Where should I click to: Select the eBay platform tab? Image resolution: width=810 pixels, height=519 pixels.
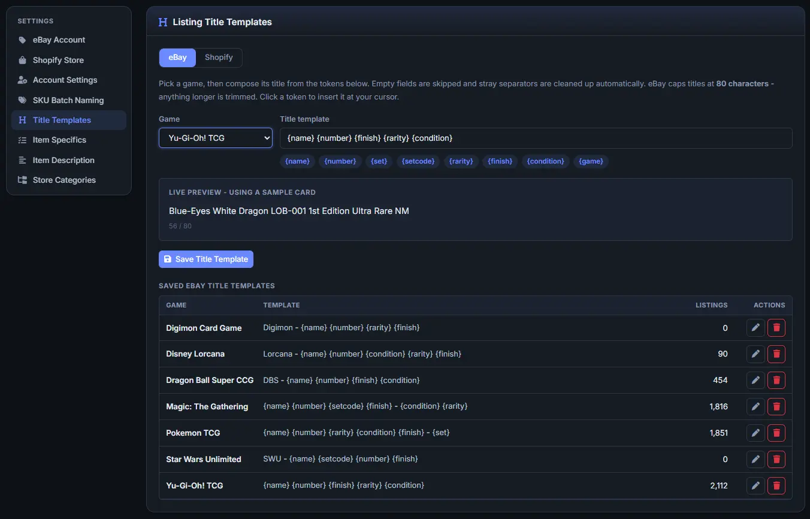[177, 58]
